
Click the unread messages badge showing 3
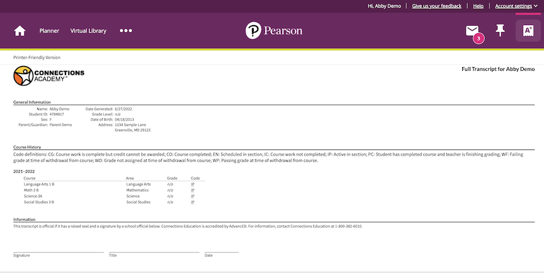tap(479, 39)
